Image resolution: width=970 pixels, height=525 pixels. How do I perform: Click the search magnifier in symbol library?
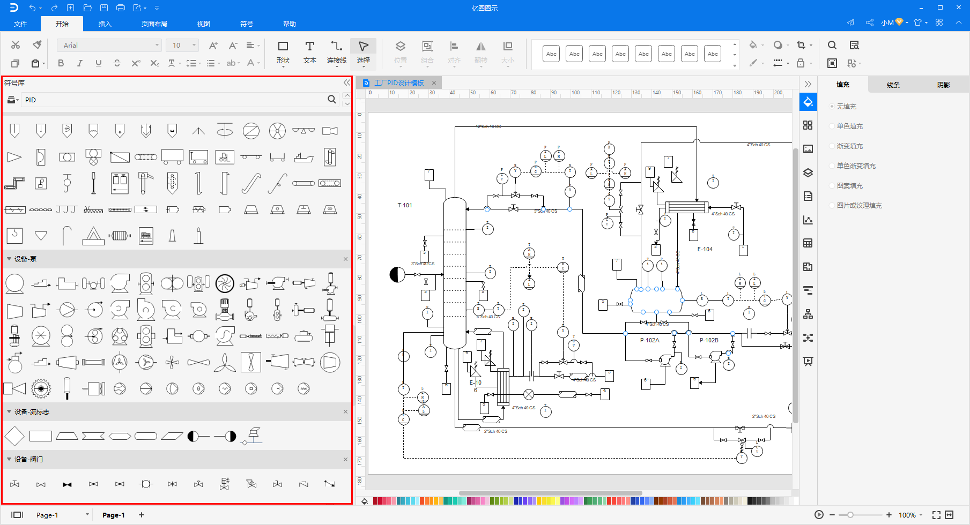[332, 99]
